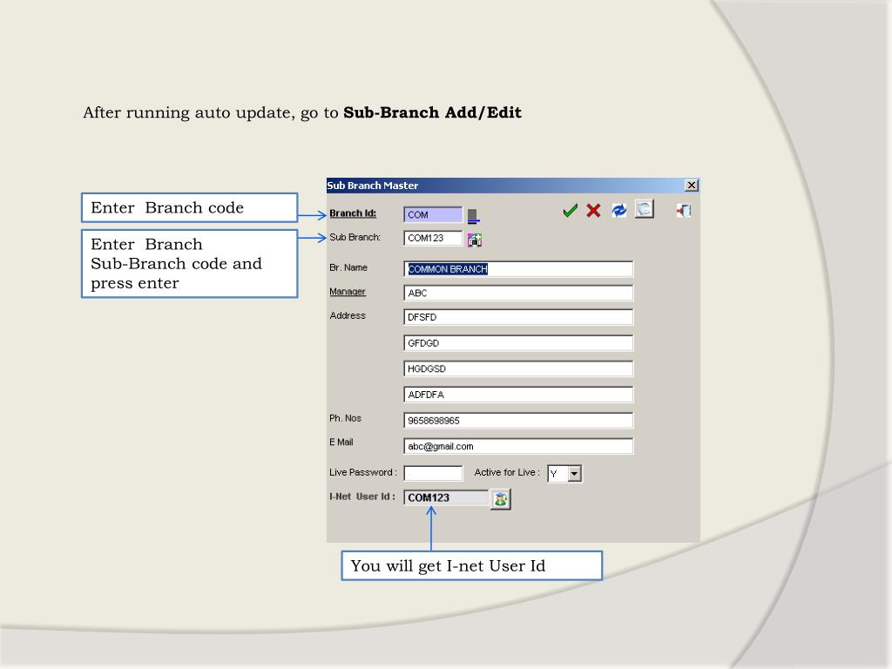This screenshot has height=669, width=892.
Task: Click the copy document icon in toolbar
Action: [644, 209]
